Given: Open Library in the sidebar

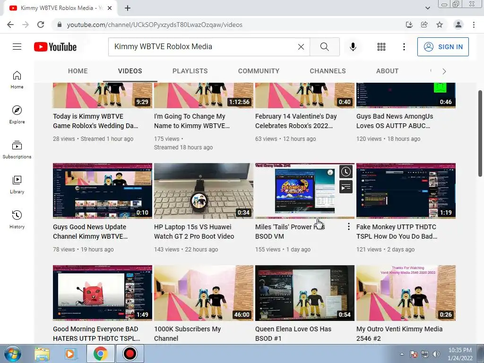Looking at the screenshot, I should tap(17, 185).
